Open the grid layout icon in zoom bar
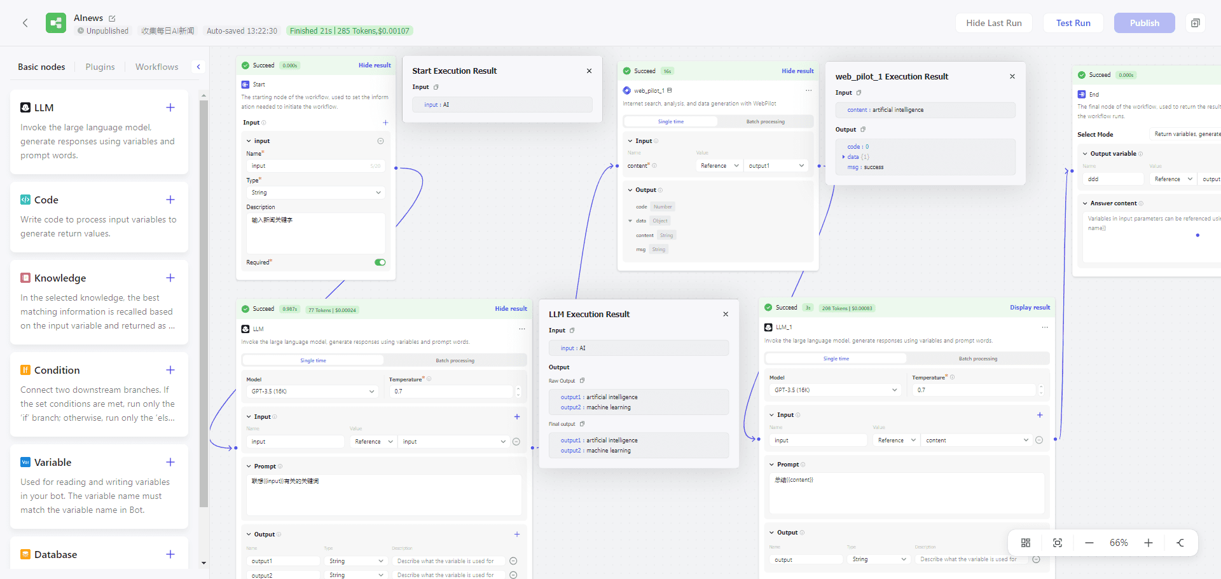This screenshot has height=579, width=1221. tap(1026, 543)
